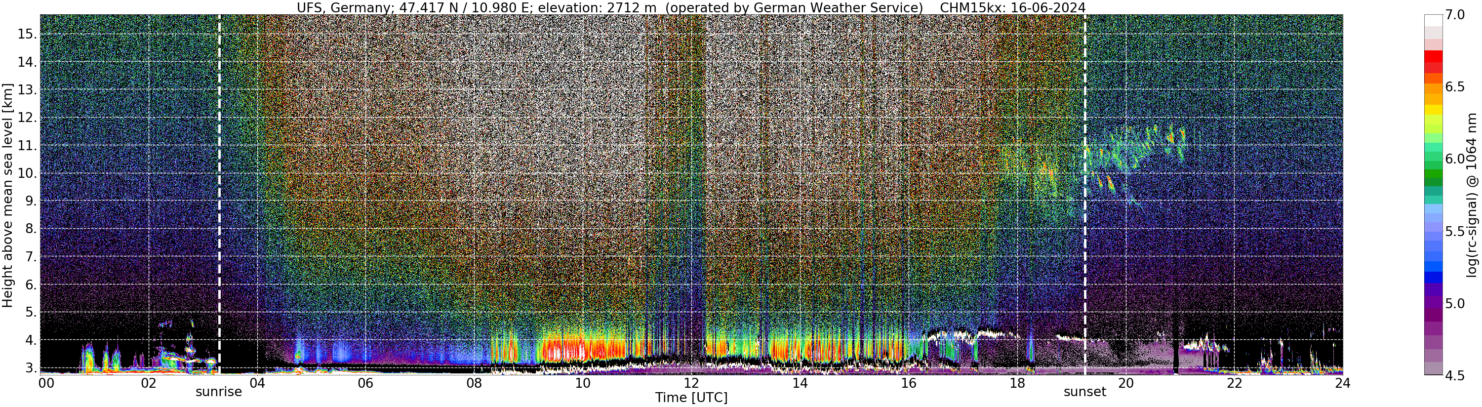This screenshot has height=407, width=1482.
Task: Click the '00' time tick label
Action: 45,383
